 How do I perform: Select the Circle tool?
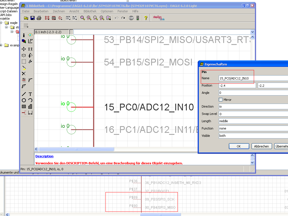pos(24,100)
